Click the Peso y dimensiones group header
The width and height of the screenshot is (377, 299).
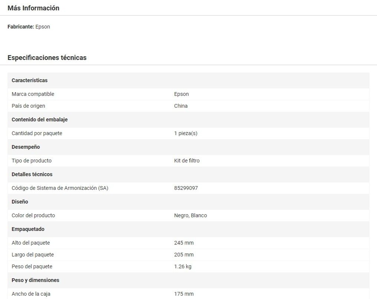[x=36, y=280]
